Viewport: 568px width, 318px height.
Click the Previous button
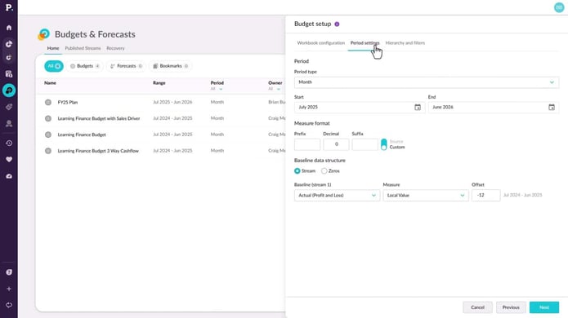click(511, 307)
